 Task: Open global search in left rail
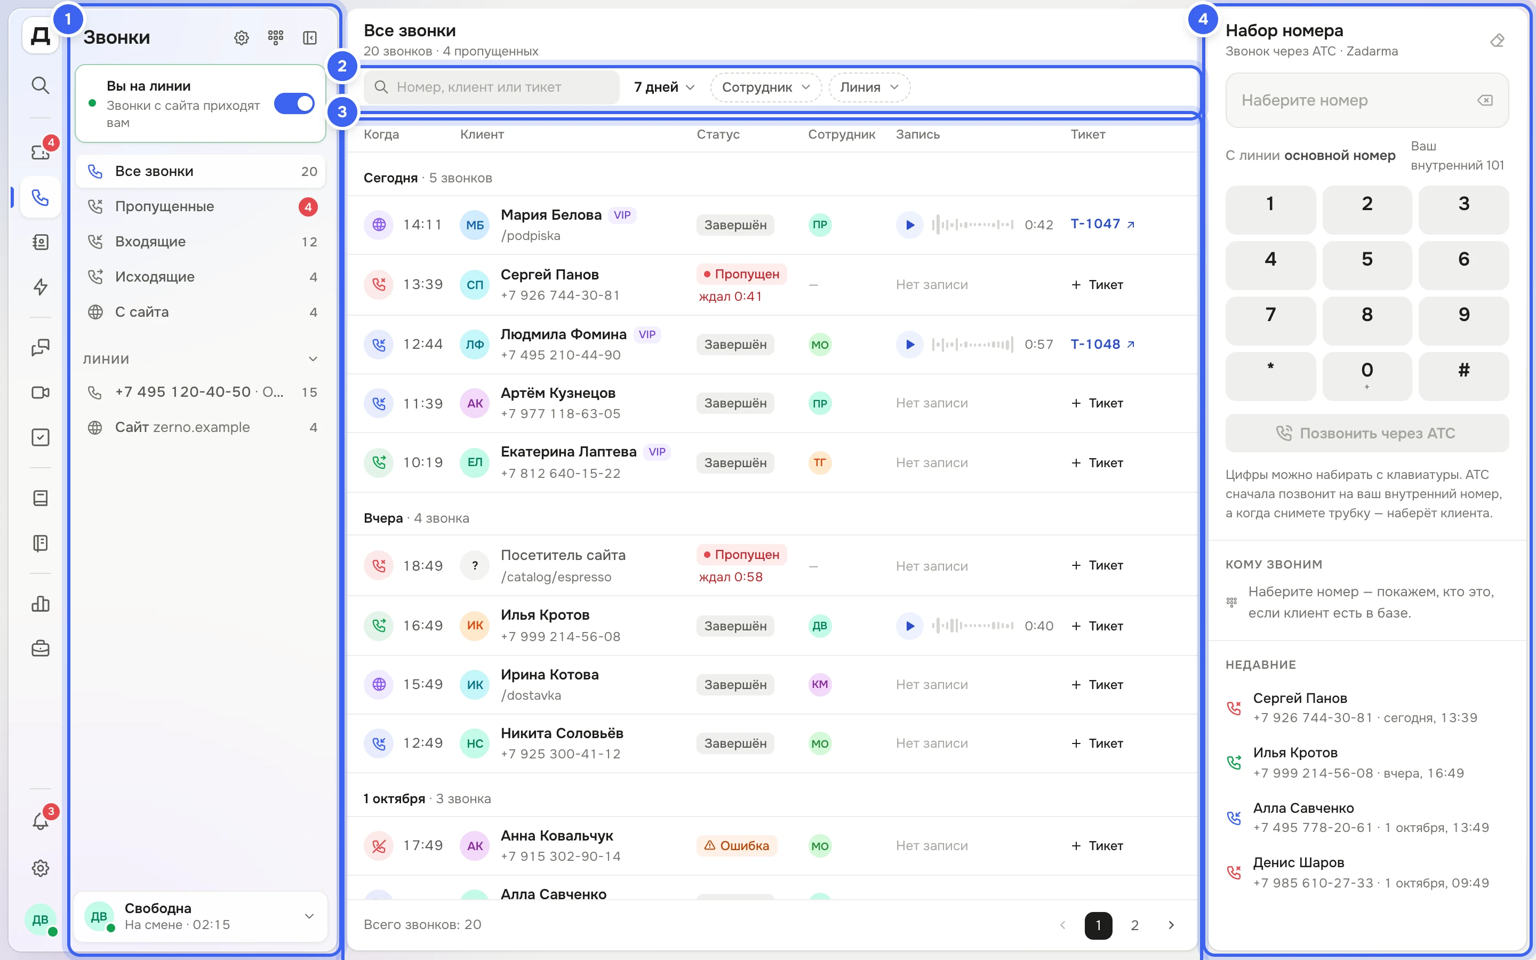(x=41, y=85)
